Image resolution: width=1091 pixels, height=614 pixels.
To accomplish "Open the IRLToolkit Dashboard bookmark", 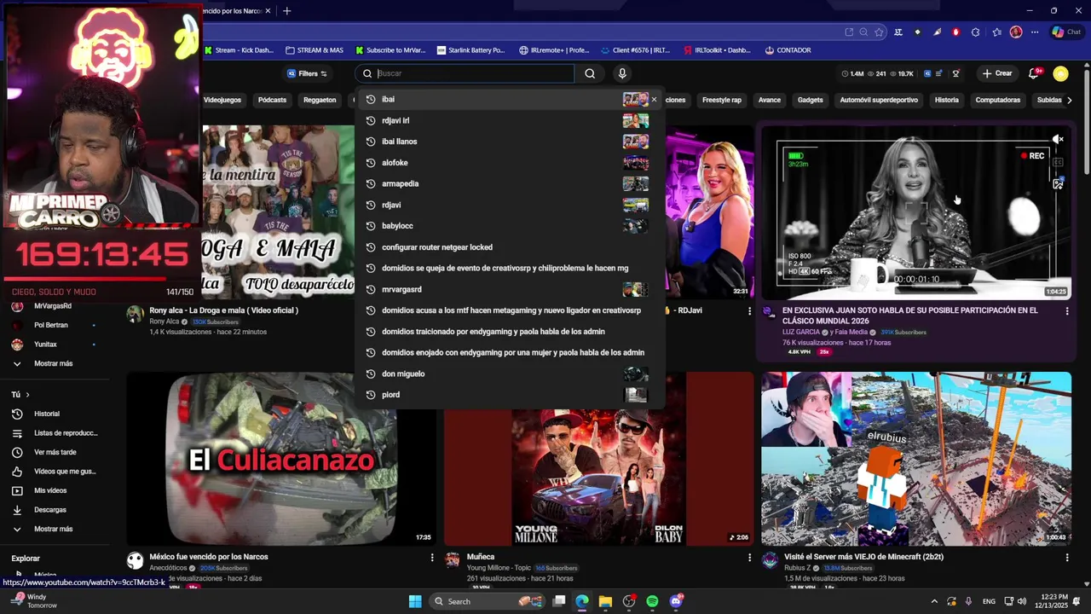I will pyautogui.click(x=717, y=50).
